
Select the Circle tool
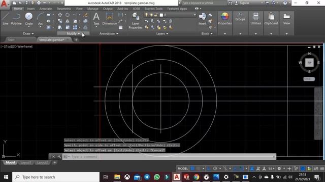coord(29,19)
